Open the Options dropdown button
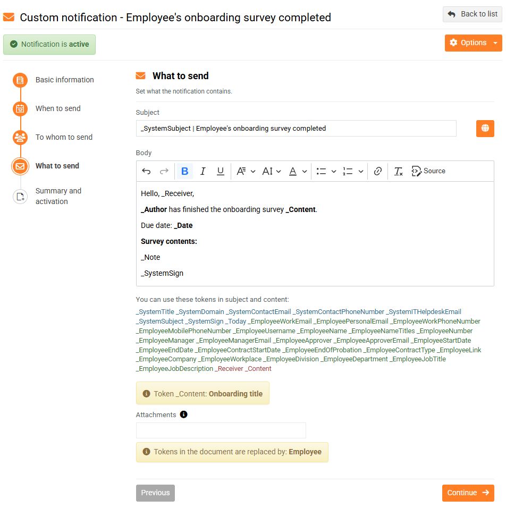The width and height of the screenshot is (506, 508). 473,43
